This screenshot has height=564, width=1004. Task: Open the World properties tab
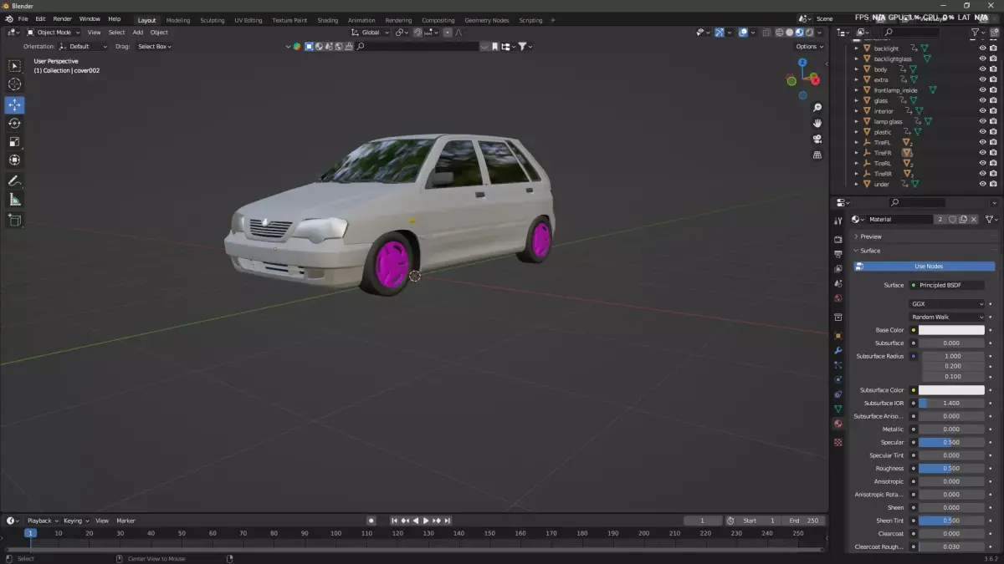point(838,298)
